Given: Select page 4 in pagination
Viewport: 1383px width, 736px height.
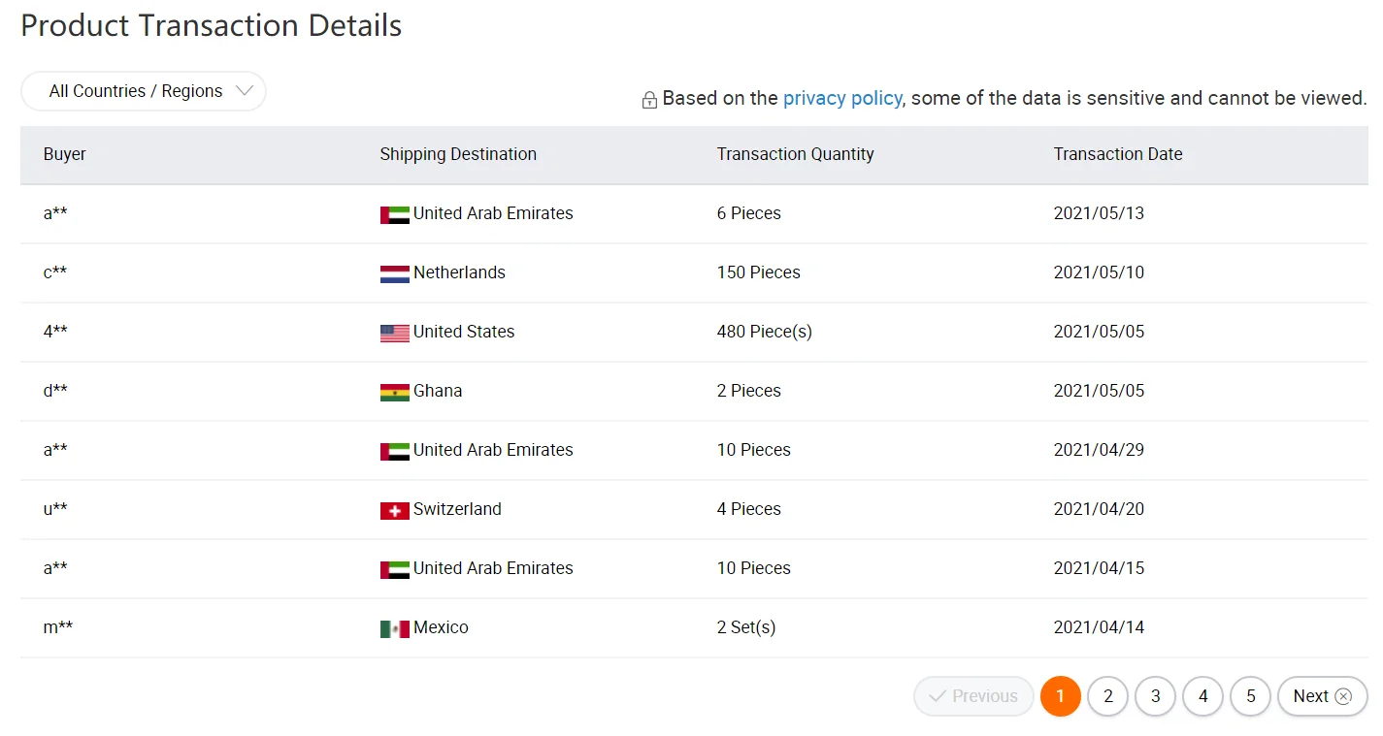Looking at the screenshot, I should point(1202,696).
